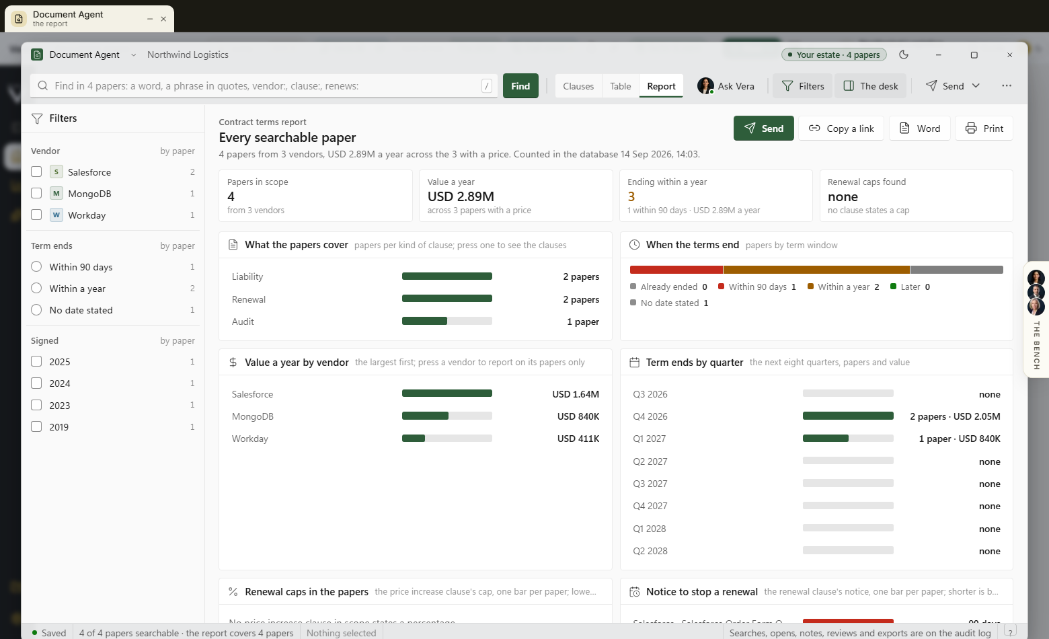The height and width of the screenshot is (639, 1049).
Task: Click the Audit clause row
Action: coord(416,322)
